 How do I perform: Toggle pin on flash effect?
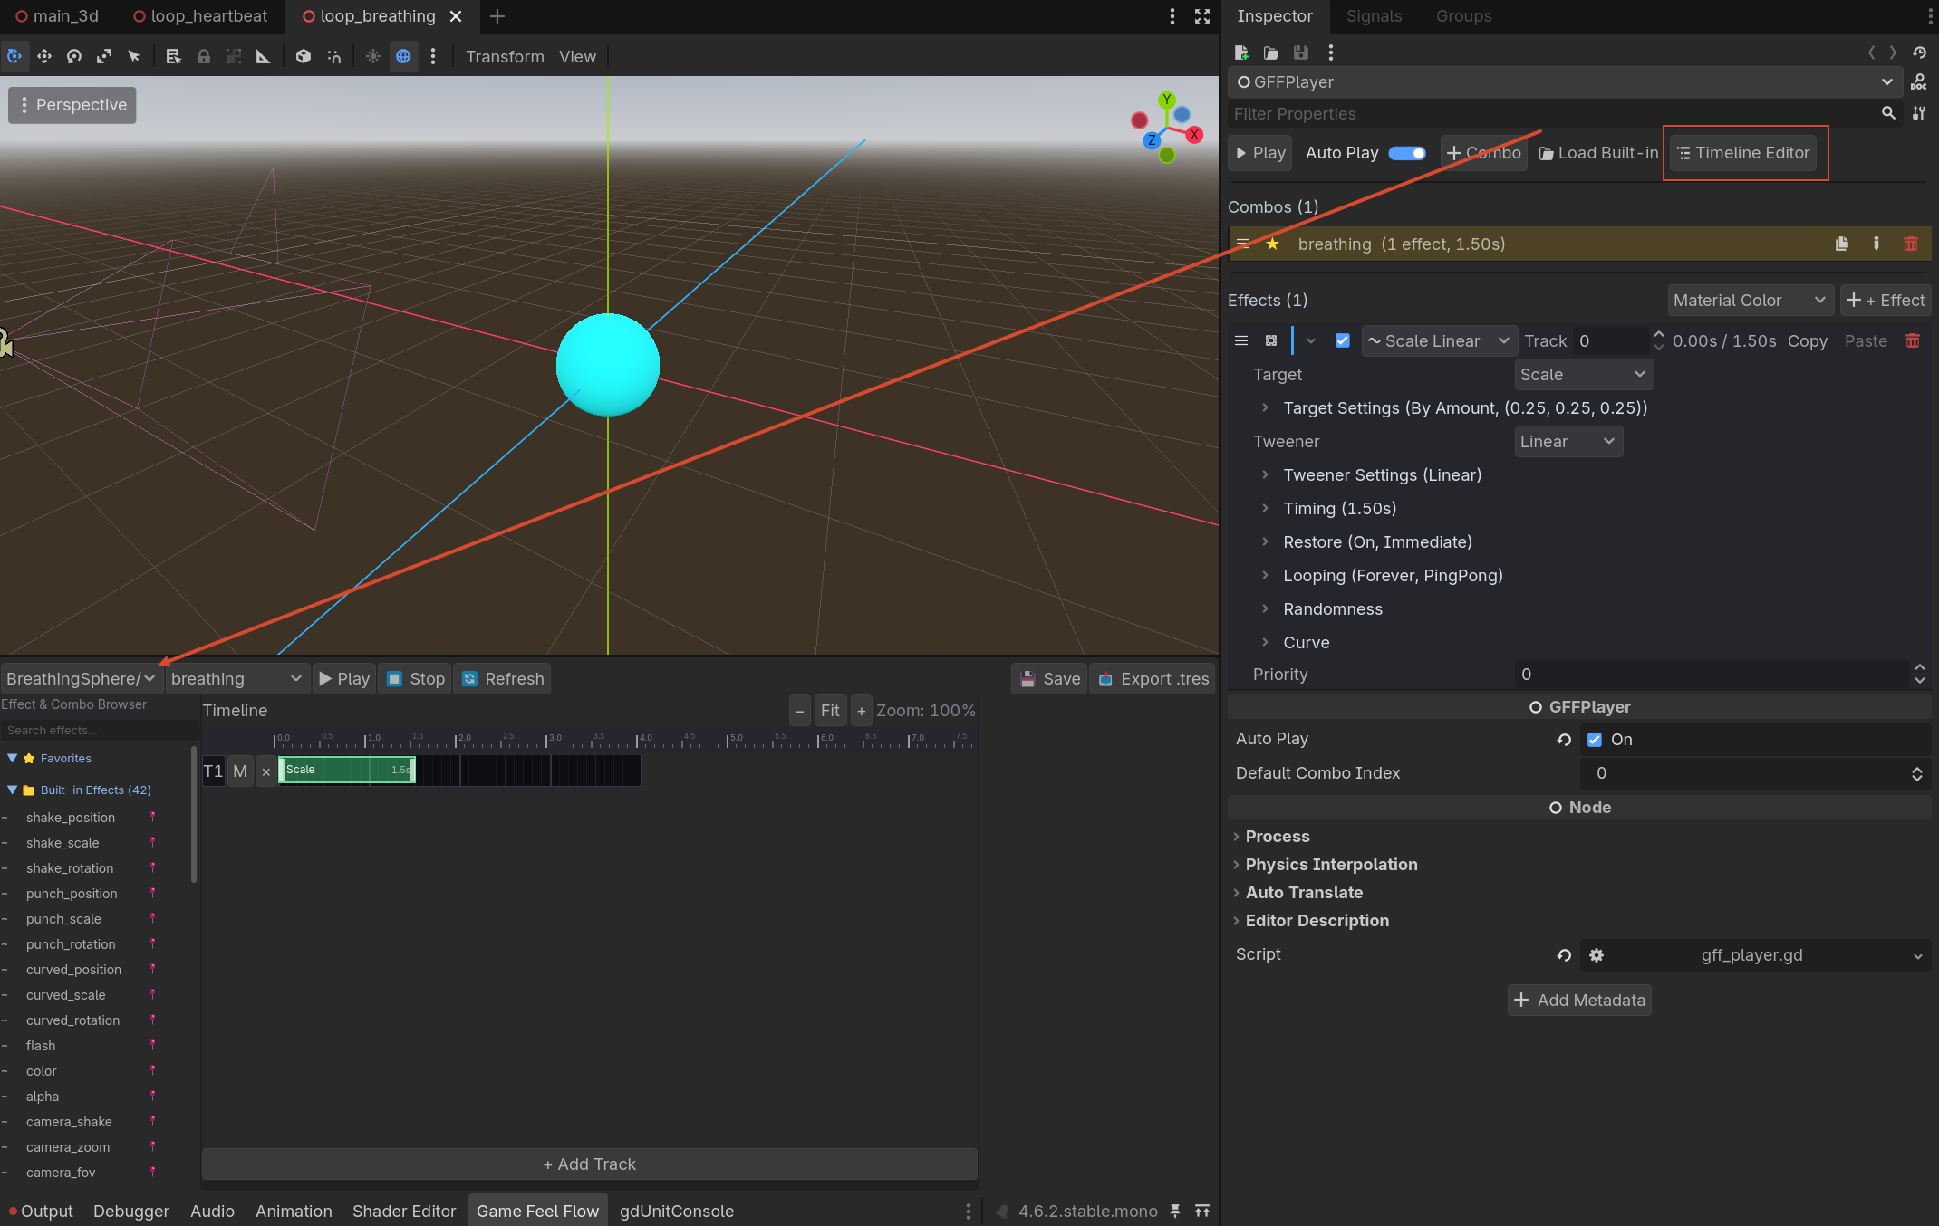152,1045
